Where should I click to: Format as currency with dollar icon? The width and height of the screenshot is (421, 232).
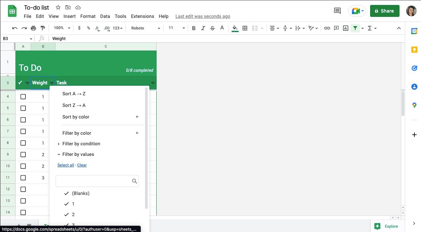(x=79, y=28)
